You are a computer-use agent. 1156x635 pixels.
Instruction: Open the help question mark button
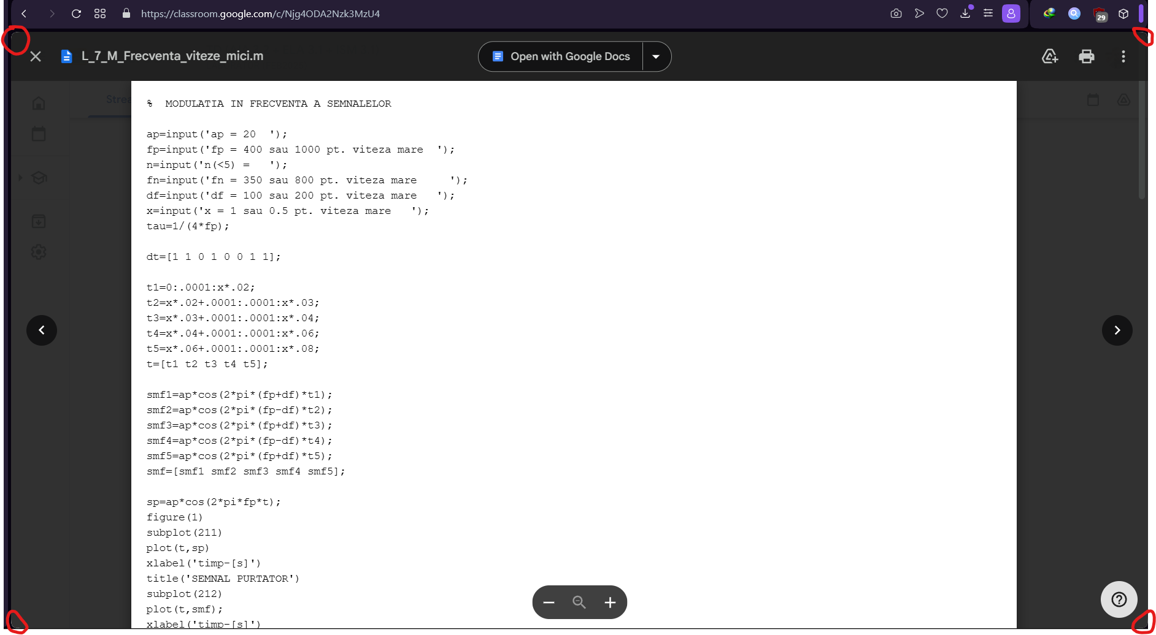coord(1119,599)
